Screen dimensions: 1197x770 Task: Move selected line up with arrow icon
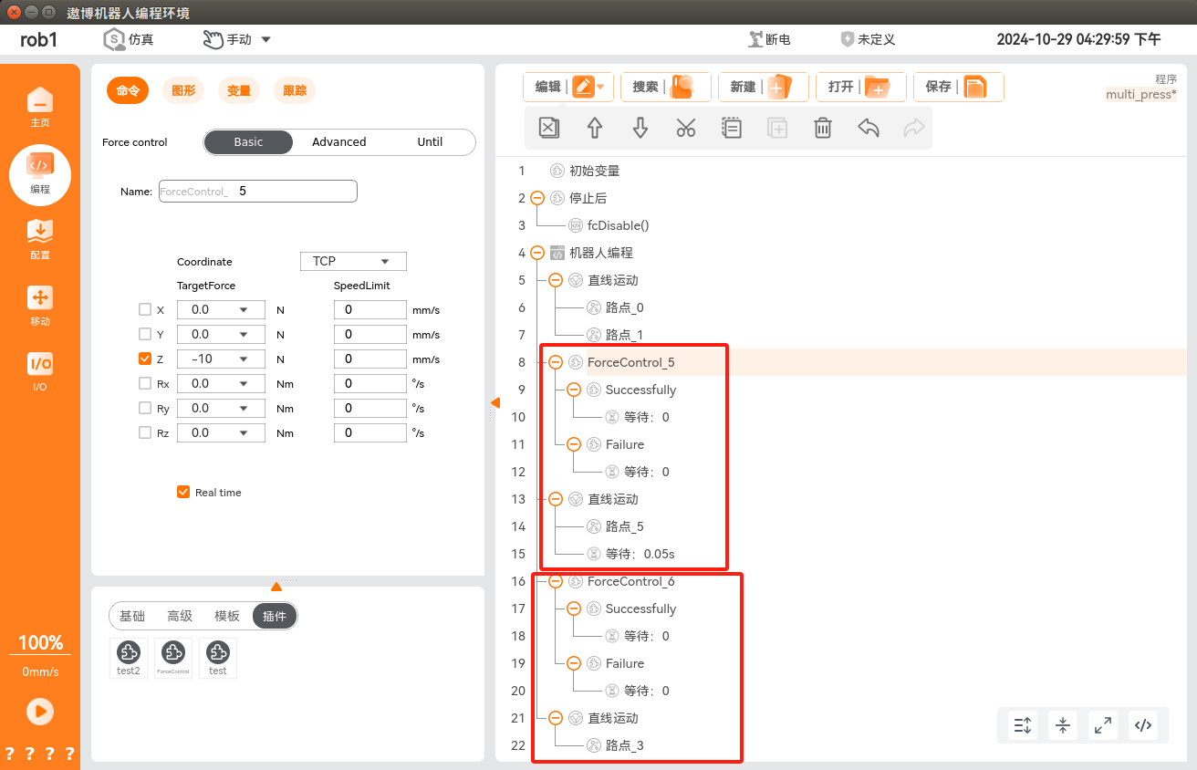click(x=595, y=128)
